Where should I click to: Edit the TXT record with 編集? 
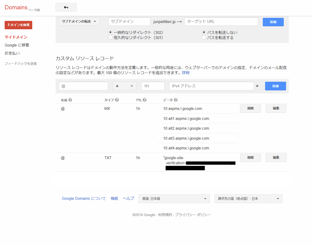pos(276,158)
